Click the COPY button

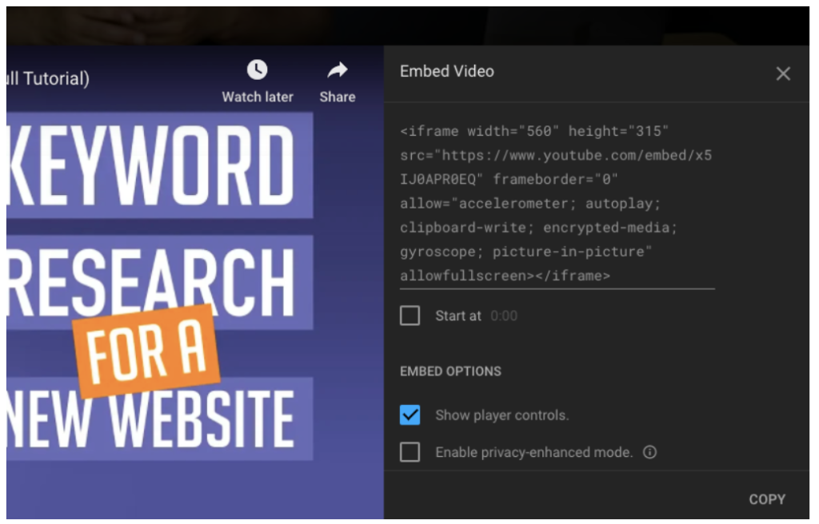(767, 499)
